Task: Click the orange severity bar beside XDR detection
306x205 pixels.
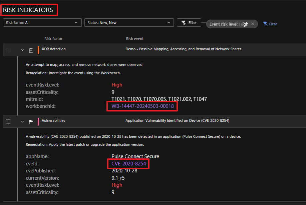Action: tap(38, 50)
